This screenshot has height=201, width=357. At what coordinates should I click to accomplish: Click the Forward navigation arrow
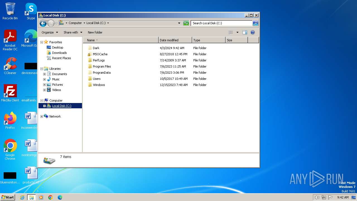[51, 23]
